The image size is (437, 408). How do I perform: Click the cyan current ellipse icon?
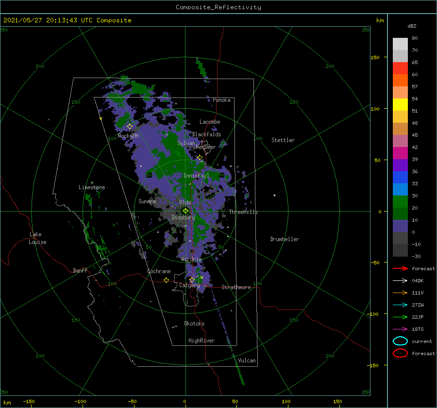click(x=400, y=341)
